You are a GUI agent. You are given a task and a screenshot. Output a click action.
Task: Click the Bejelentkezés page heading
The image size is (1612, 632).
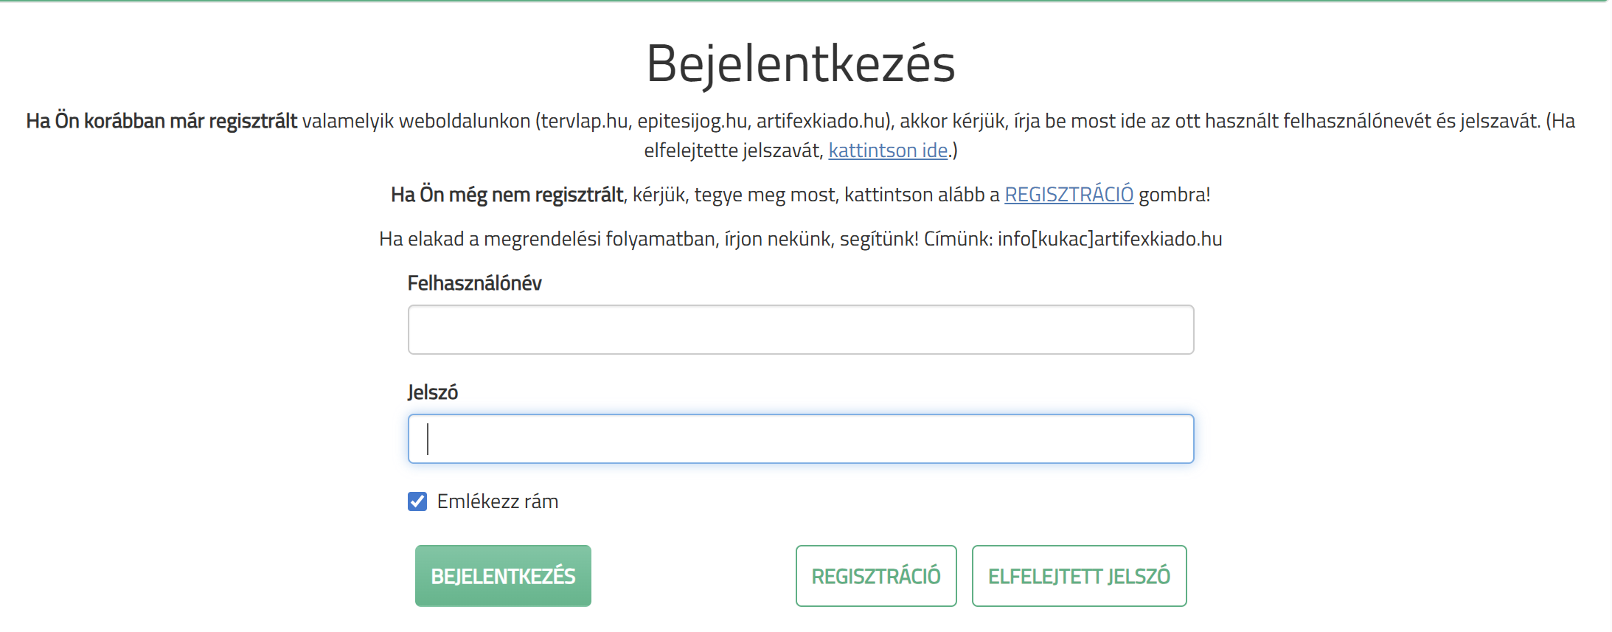(x=800, y=63)
